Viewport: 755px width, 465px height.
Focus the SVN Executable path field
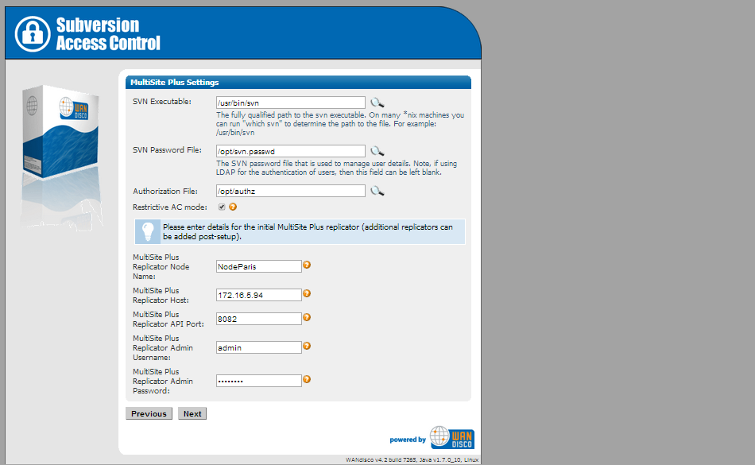click(x=290, y=103)
